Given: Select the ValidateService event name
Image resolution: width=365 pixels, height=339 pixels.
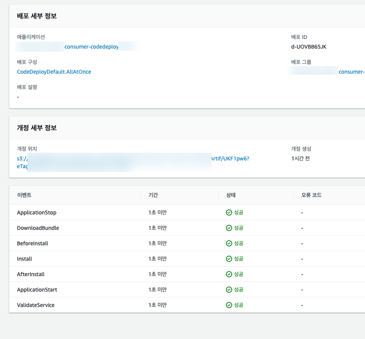Looking at the screenshot, I should (x=36, y=305).
